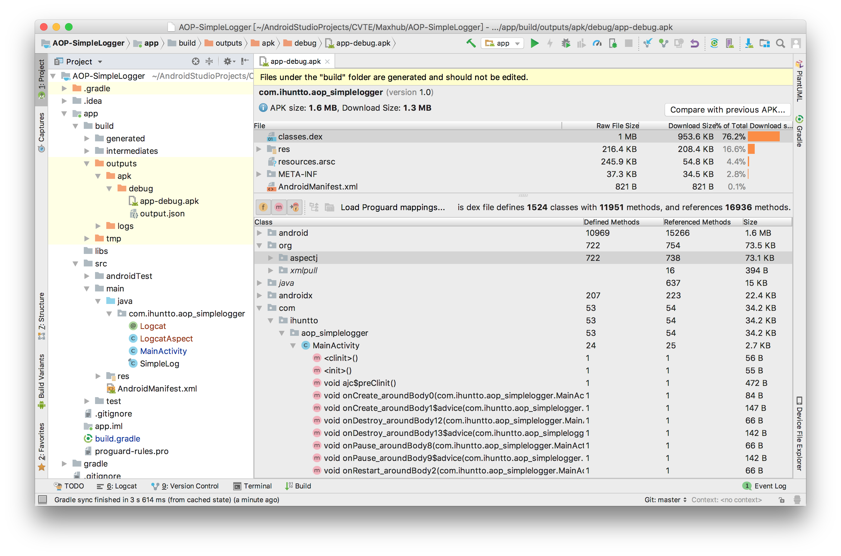
Task: Click Load Proguard mappings button
Action: [392, 207]
